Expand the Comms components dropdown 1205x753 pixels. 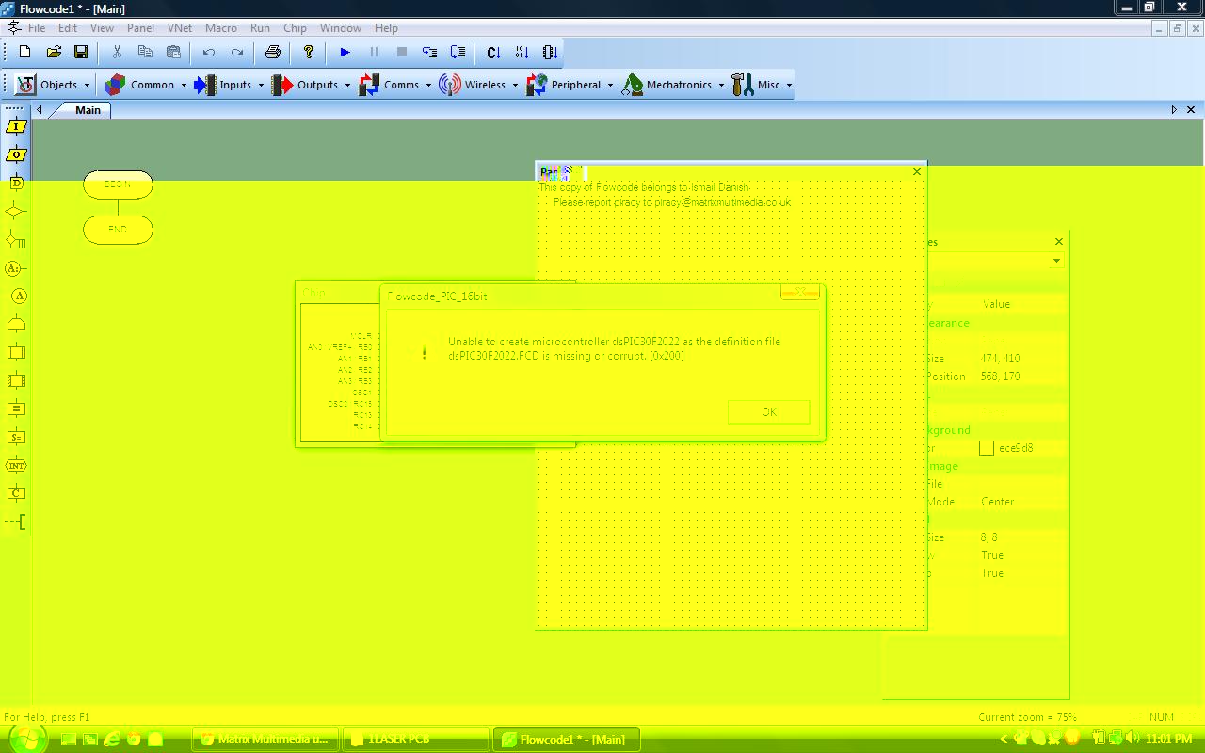428,85
